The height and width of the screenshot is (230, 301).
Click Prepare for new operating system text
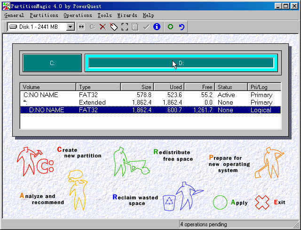coord(230,164)
